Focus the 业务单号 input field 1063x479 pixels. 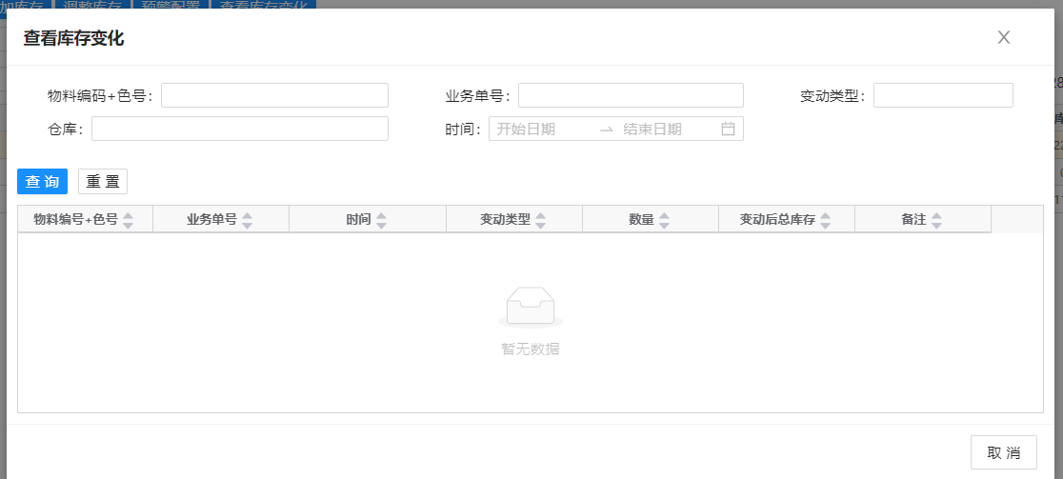[x=630, y=95]
